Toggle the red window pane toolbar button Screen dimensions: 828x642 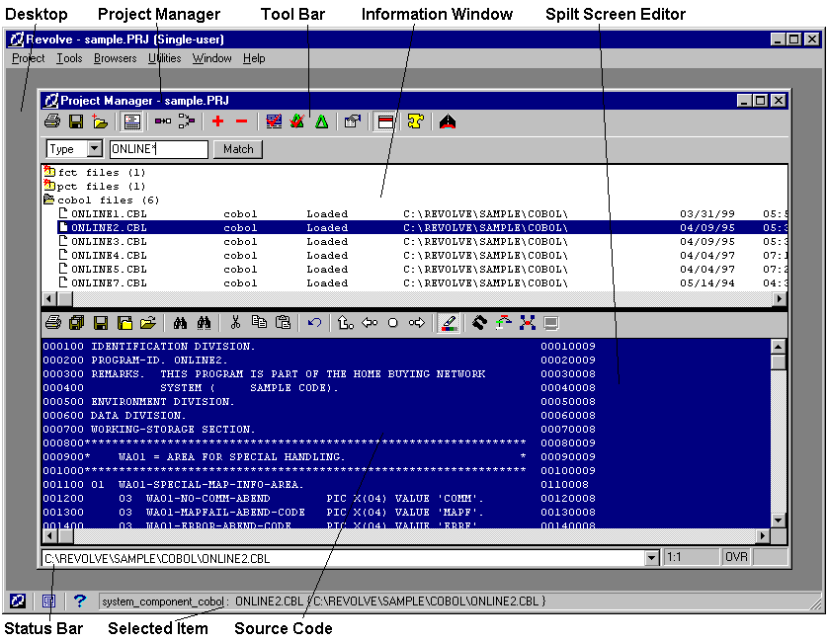tap(386, 121)
